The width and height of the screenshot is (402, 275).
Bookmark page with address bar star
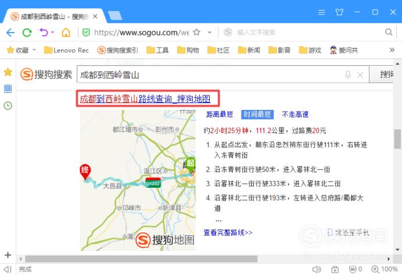tap(196, 33)
